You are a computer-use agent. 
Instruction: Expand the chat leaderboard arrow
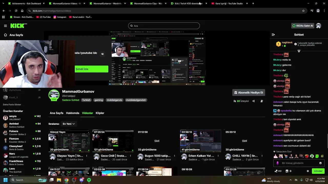[299, 51]
